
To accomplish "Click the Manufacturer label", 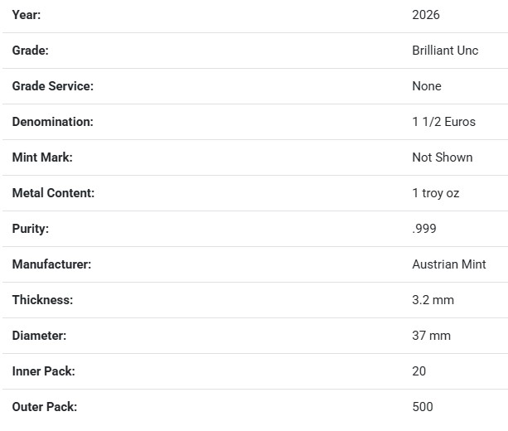I will [x=51, y=264].
